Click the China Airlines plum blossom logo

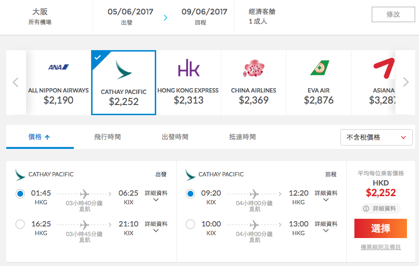click(254, 68)
